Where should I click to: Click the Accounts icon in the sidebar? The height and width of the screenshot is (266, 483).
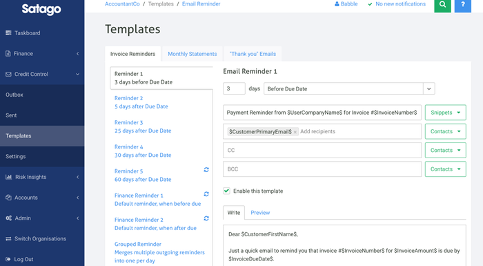pyautogui.click(x=8, y=198)
